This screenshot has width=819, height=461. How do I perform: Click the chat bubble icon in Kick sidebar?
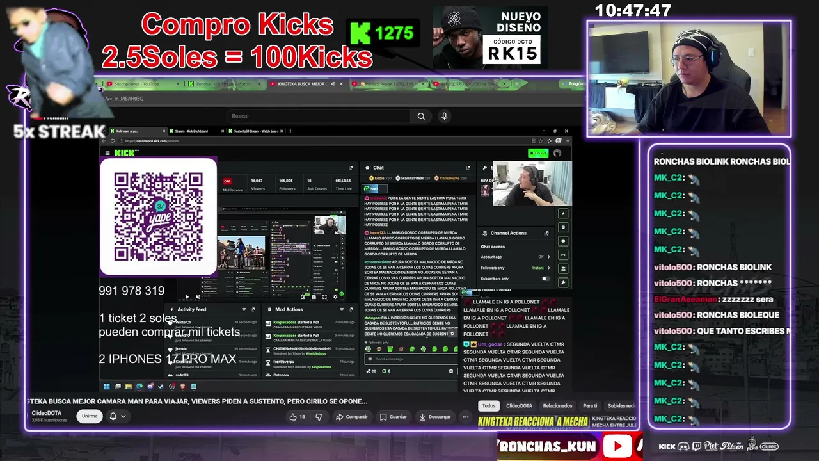(563, 241)
